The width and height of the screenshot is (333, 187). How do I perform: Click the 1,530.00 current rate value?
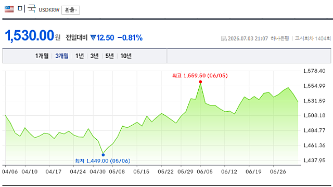click(30, 35)
